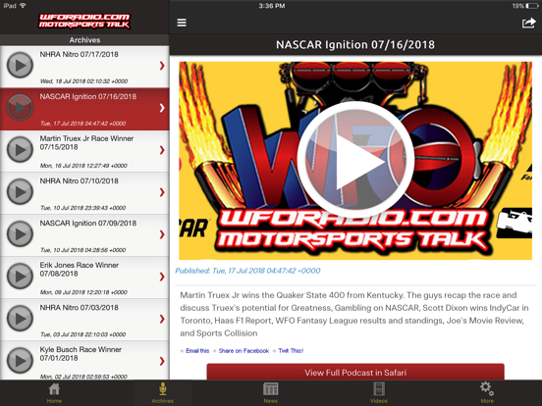Play NHRA Nitro 07/10/2018 episode
Screen dimensions: 542x406
(x=20, y=191)
